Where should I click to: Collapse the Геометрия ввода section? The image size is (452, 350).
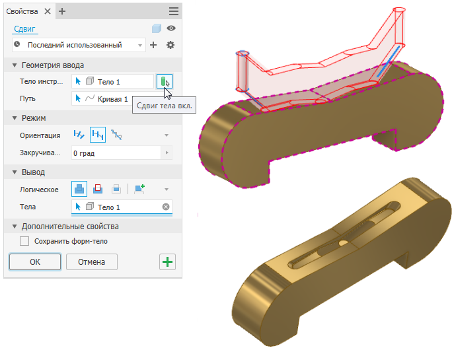[x=15, y=65]
